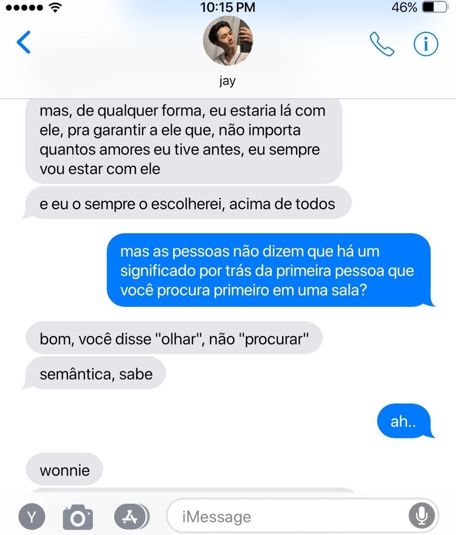This screenshot has height=535, width=456.
Task: Tap the 'e eu o sempre o escolherei' bubble
Action: point(187,203)
